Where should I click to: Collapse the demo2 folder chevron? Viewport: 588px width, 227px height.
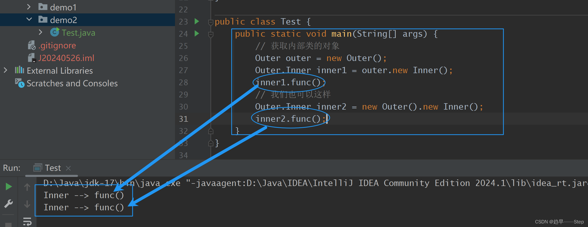29,19
